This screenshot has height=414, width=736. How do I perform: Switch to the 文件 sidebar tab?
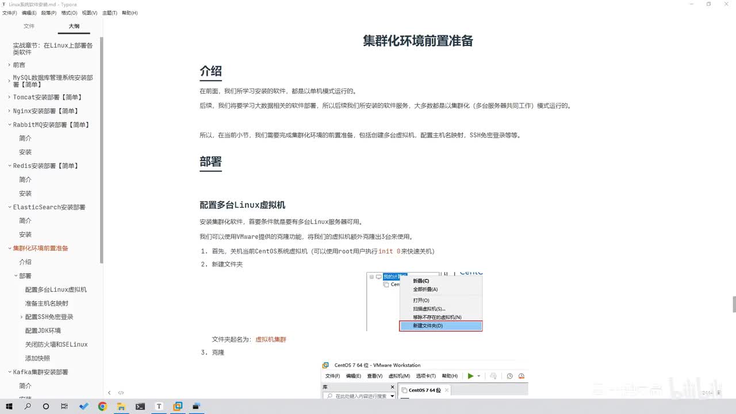click(29, 26)
